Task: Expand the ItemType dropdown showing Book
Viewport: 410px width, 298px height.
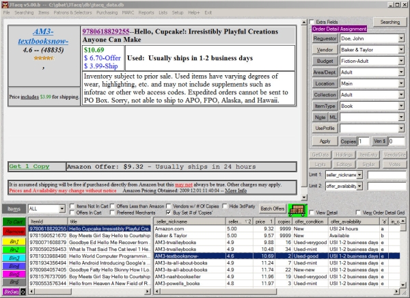Action: point(401,106)
